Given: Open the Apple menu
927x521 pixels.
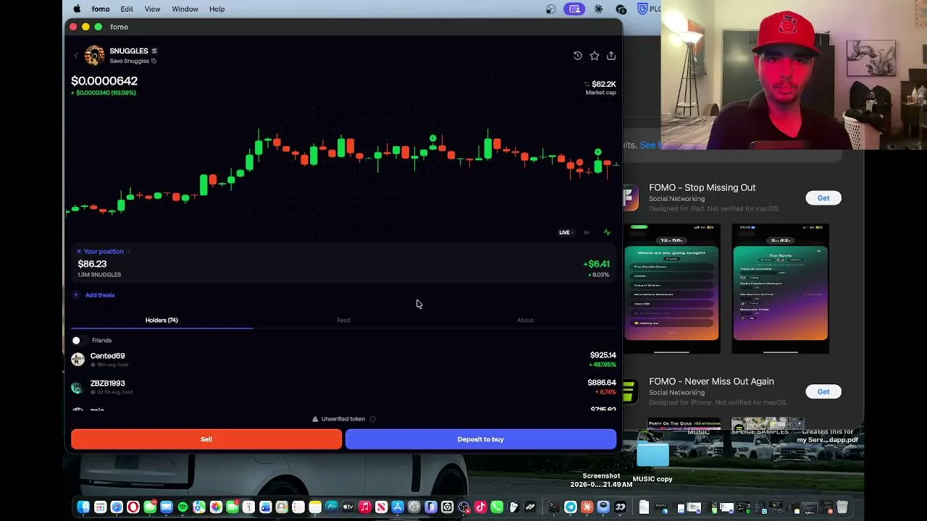Looking at the screenshot, I should 77,9.
